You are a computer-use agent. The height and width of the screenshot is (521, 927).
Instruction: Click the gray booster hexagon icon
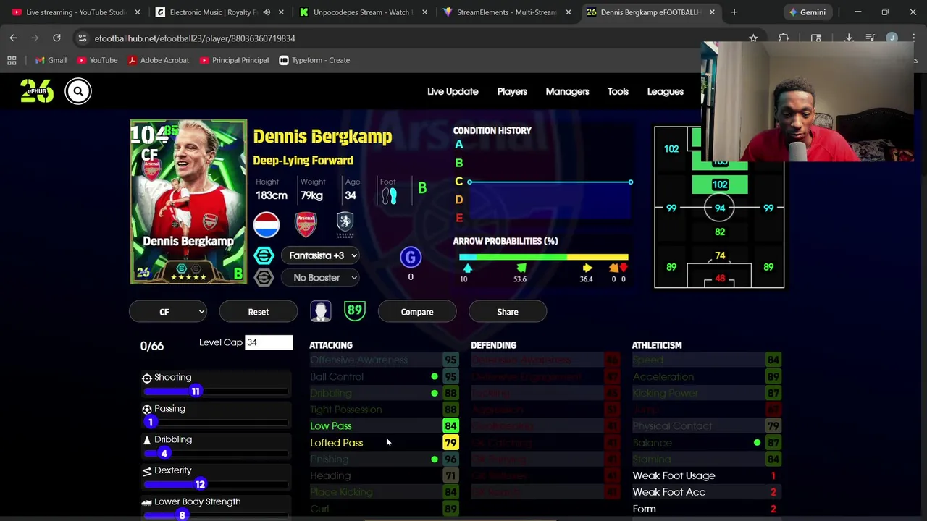pos(264,277)
